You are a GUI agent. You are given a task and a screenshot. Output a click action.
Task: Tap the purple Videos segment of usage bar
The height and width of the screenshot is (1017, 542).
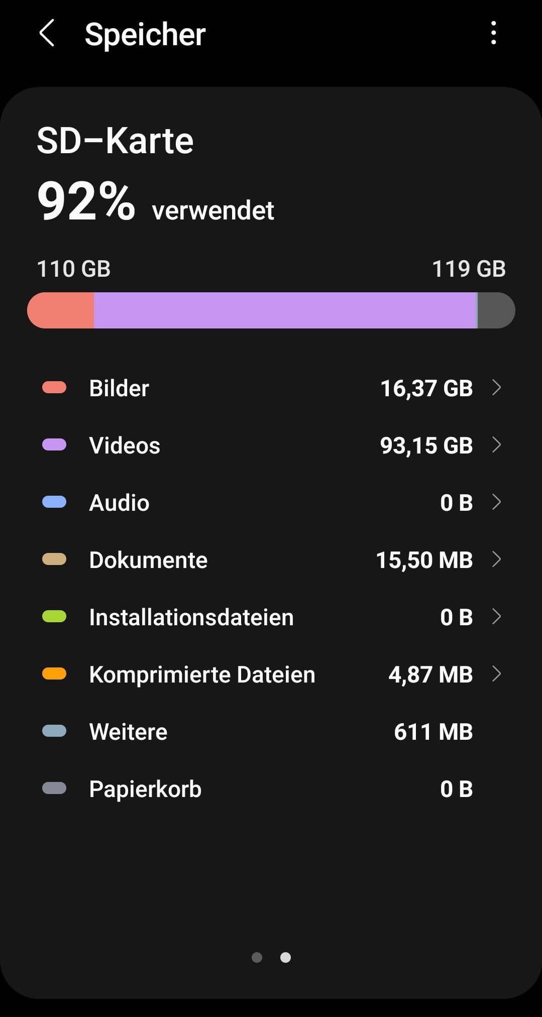click(284, 310)
